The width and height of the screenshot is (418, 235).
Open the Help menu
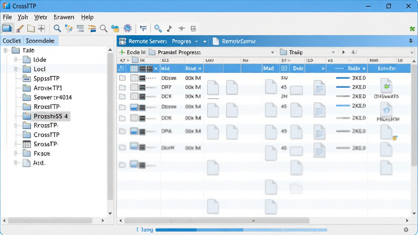click(87, 17)
